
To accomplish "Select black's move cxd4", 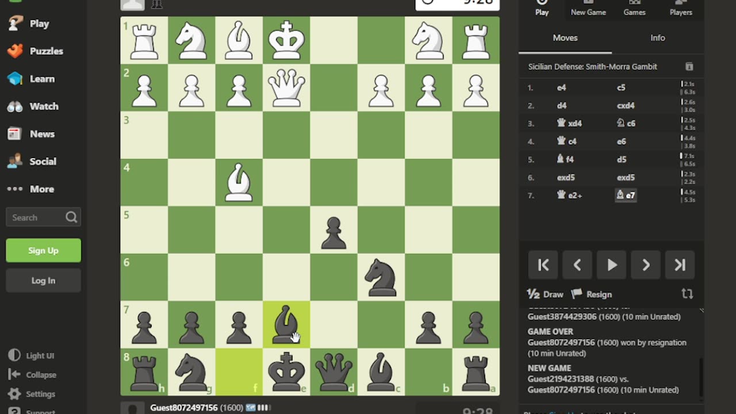I will [x=626, y=106].
